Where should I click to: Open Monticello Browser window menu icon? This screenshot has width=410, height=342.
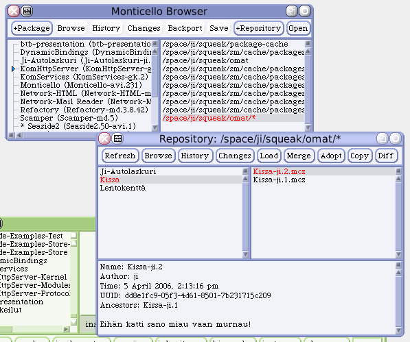coord(27,11)
